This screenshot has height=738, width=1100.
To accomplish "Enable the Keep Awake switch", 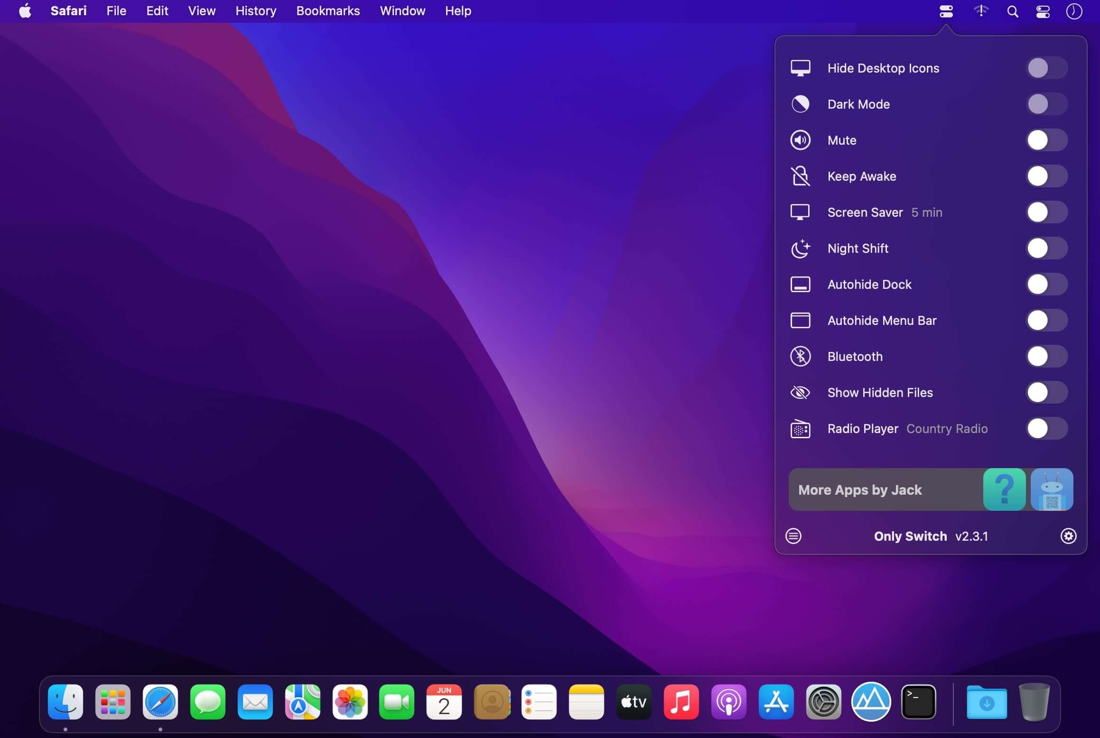I will click(1046, 176).
